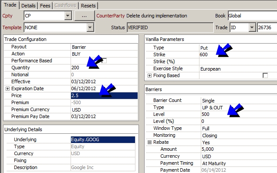Image resolution: width=277 pixels, height=173 pixels.
Task: Open the Resets tab
Action: 88,6
